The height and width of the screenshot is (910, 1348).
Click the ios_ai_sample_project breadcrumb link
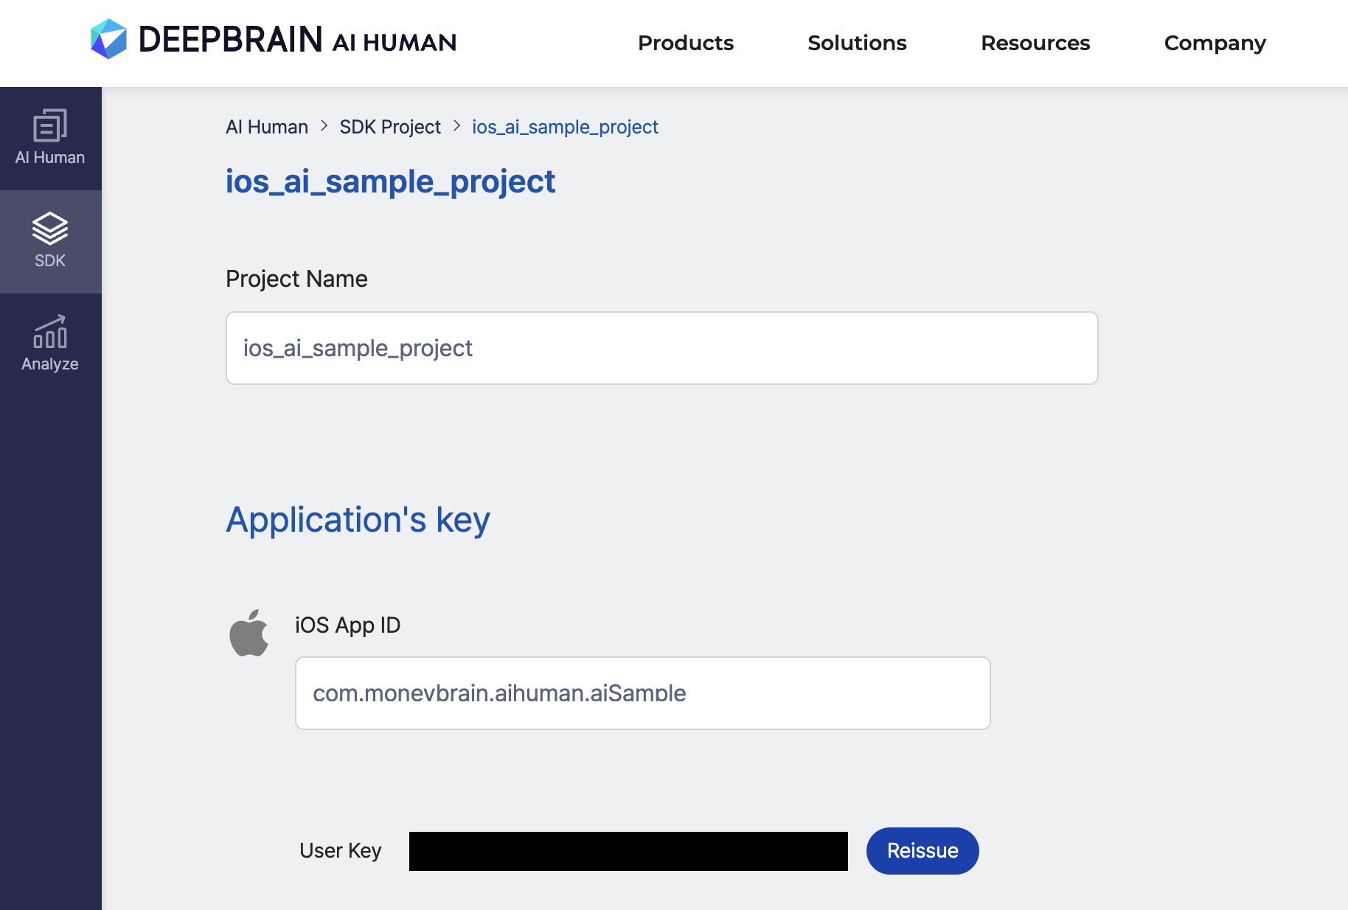(565, 127)
